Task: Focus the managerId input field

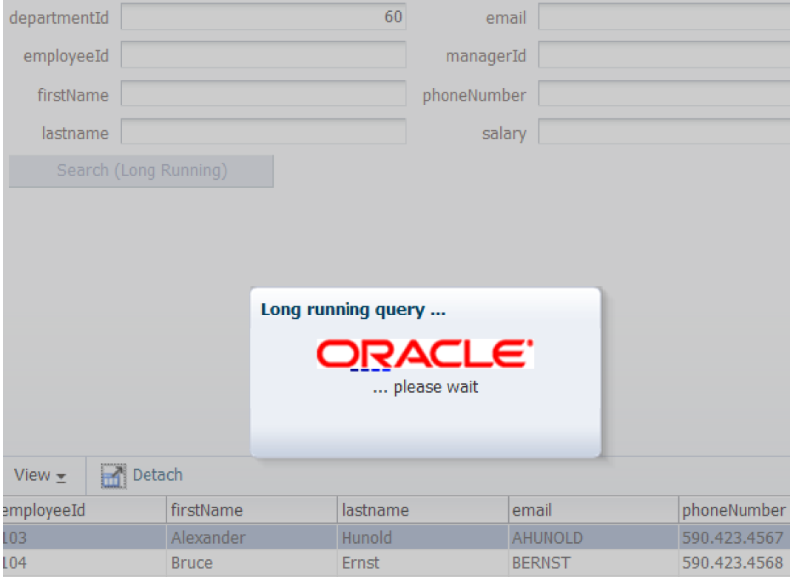Action: point(664,56)
